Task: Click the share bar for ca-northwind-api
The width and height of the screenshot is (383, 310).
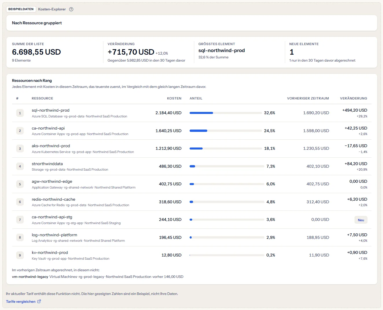Action: [x=226, y=131]
